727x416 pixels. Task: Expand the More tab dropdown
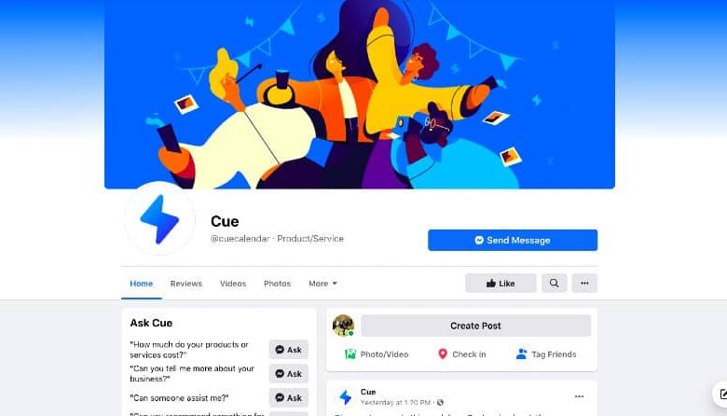pos(322,284)
